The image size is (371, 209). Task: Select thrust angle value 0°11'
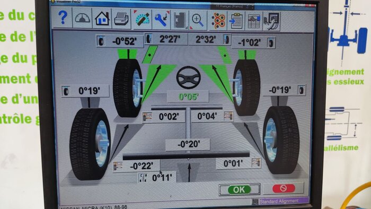tap(162, 178)
